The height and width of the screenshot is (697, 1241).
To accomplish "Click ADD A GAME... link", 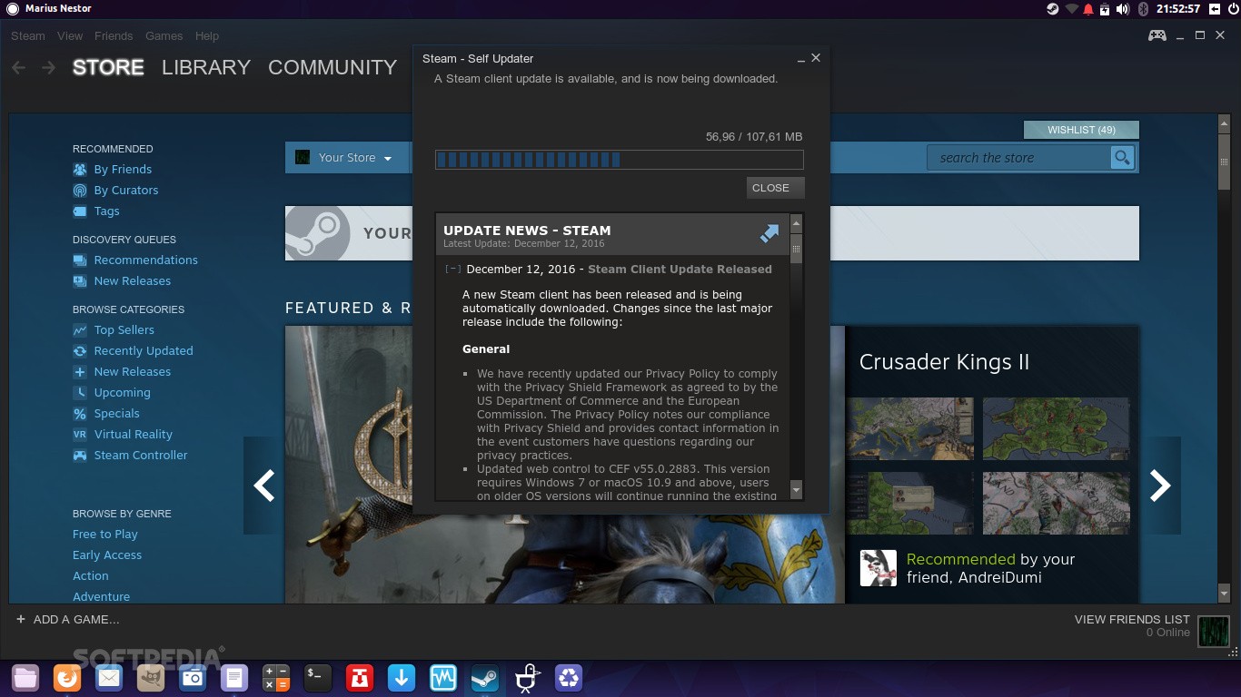I will pyautogui.click(x=76, y=619).
